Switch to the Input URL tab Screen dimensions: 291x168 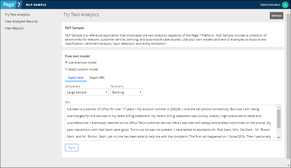[97, 78]
